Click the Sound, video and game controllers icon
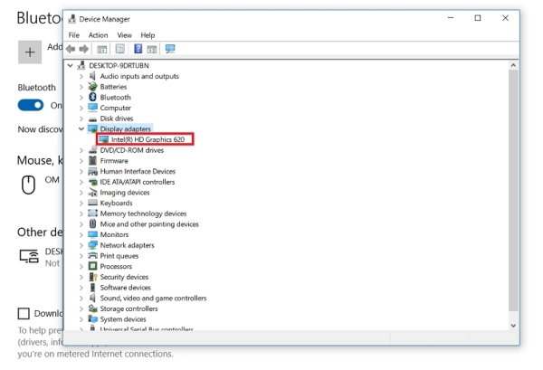543x370 pixels. coord(92,298)
